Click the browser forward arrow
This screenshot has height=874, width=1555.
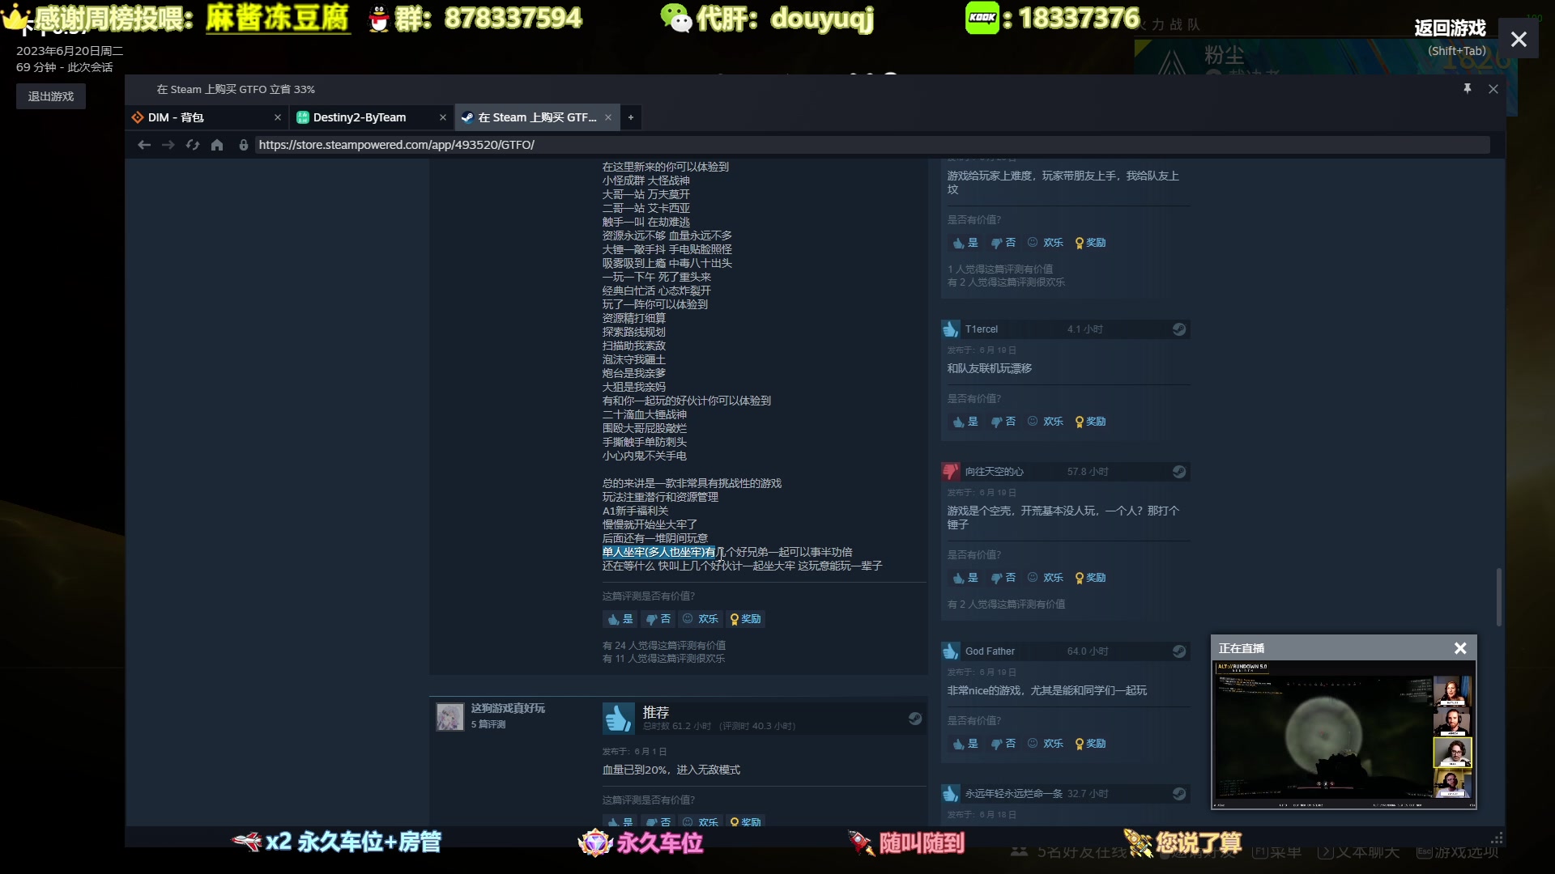click(x=168, y=145)
